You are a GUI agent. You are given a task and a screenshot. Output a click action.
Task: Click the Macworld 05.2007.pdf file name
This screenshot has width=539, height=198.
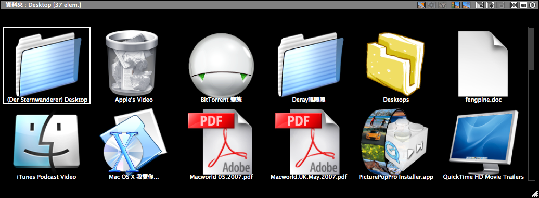[222, 177]
